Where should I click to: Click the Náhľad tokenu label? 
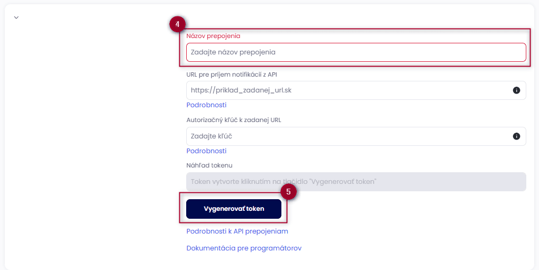pos(209,165)
